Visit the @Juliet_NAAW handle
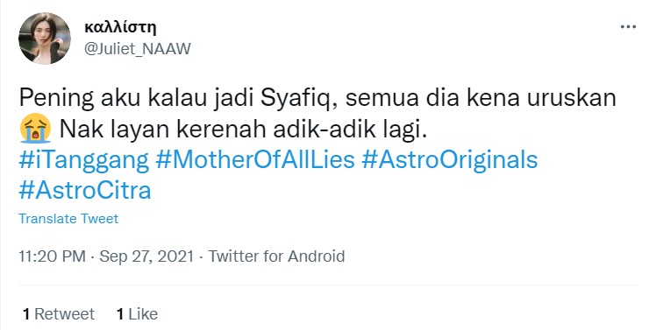Screen dimensions: 649x330 [138, 49]
